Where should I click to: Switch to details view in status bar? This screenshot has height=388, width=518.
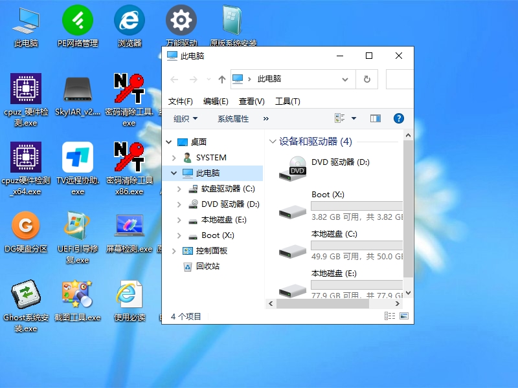pos(390,316)
